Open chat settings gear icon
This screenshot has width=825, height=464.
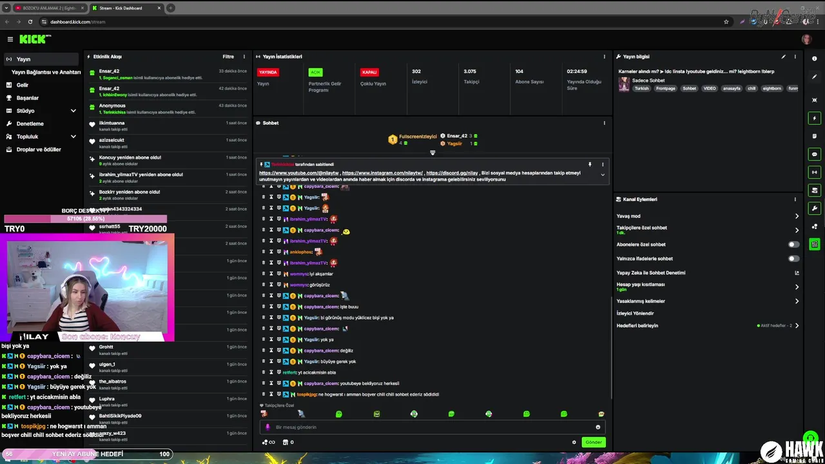[574, 442]
